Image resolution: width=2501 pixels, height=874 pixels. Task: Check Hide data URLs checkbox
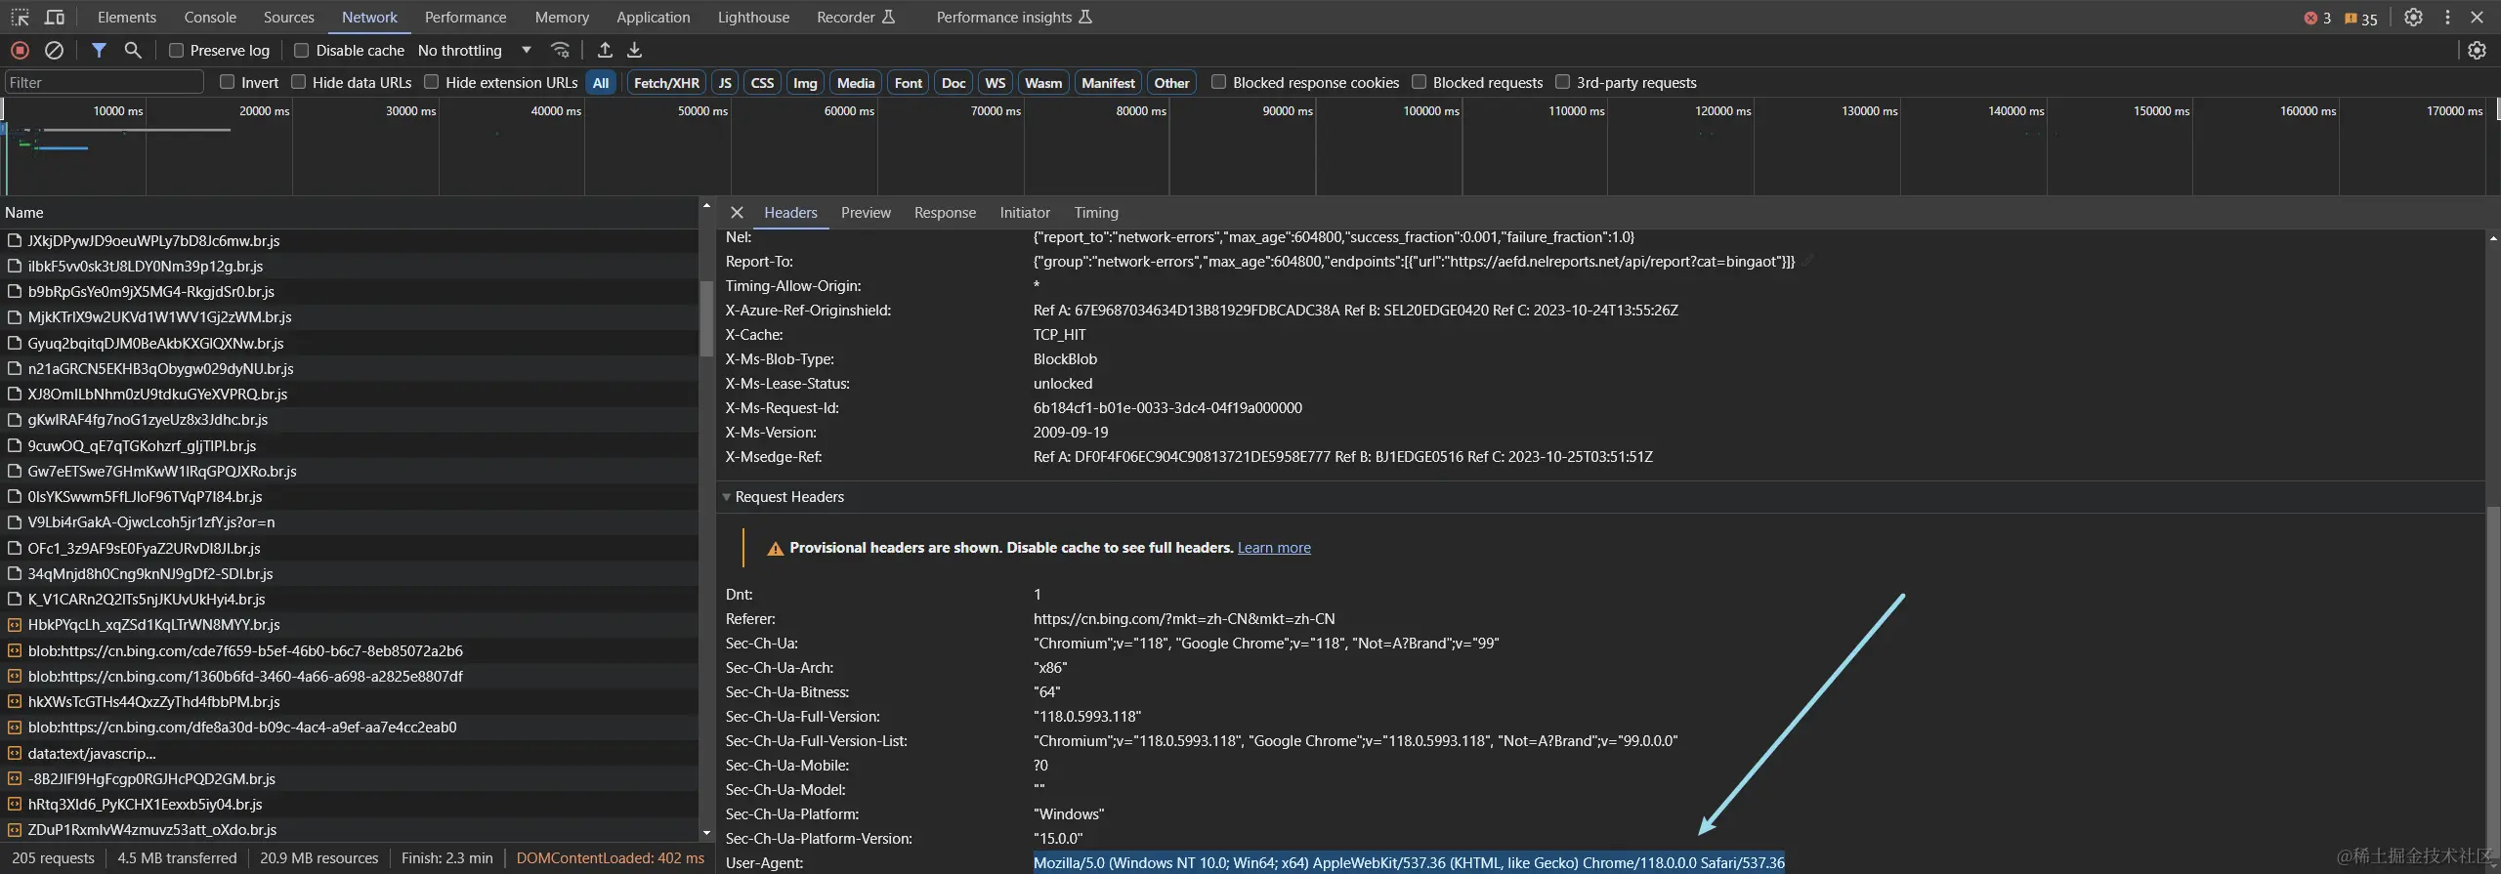coord(299,82)
